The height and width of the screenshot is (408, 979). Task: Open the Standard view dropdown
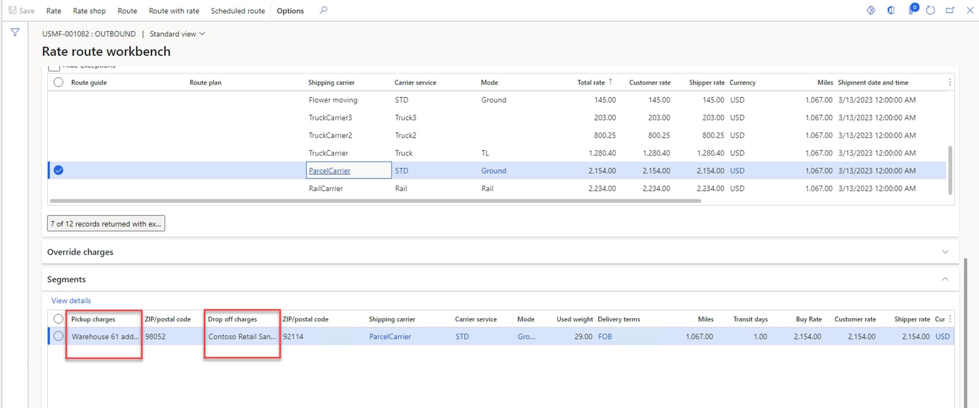pyautogui.click(x=177, y=34)
